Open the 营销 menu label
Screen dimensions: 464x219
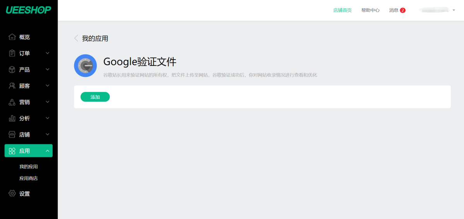pyautogui.click(x=24, y=102)
